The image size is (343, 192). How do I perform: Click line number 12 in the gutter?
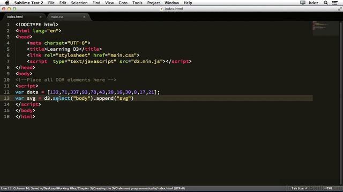pos(6,92)
